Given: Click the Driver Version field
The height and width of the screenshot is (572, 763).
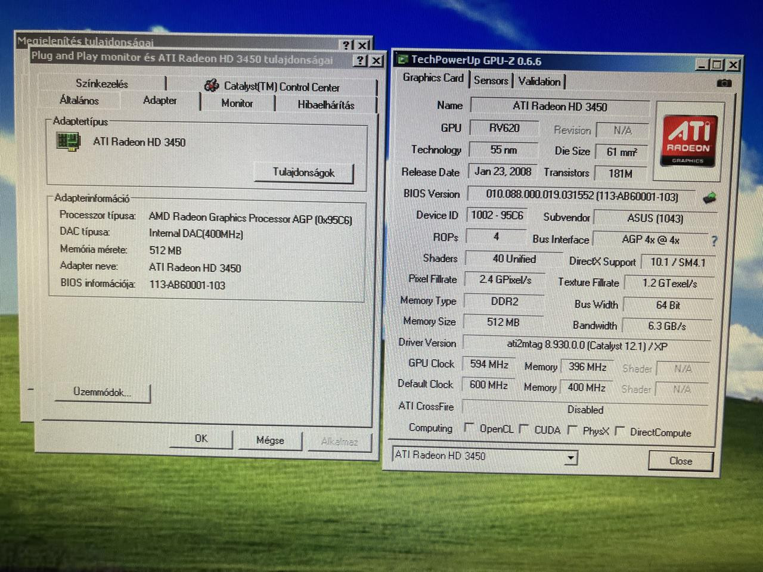Looking at the screenshot, I should click(x=587, y=346).
